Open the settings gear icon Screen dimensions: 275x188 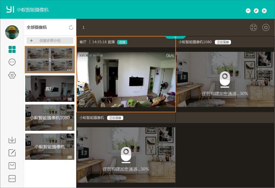coord(12,75)
